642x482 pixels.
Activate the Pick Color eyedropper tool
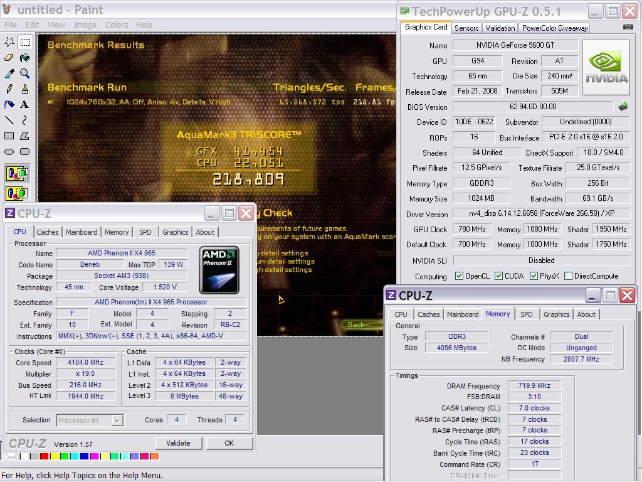9,73
